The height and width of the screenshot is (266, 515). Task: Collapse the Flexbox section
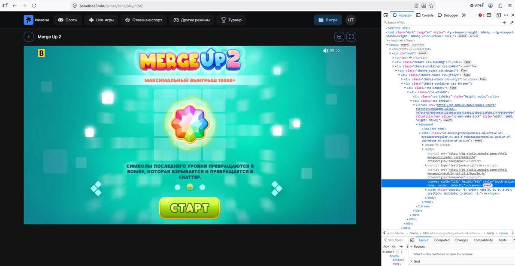coord(412,247)
